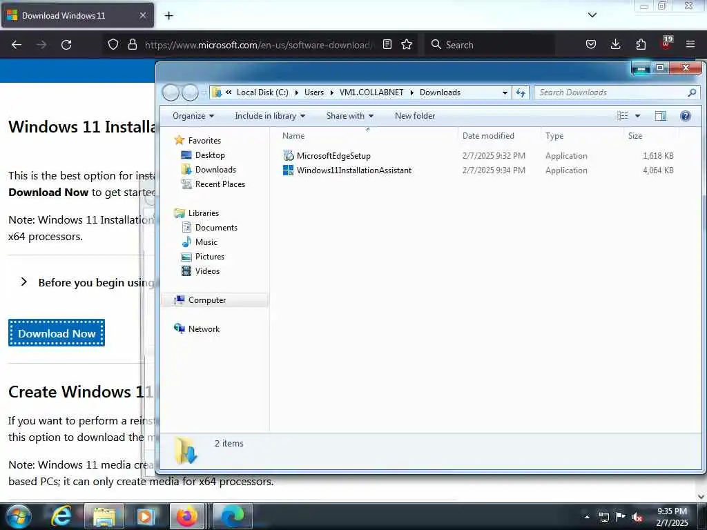The image size is (707, 530).
Task: Open Windows Explorer from the taskbar
Action: coord(104,516)
